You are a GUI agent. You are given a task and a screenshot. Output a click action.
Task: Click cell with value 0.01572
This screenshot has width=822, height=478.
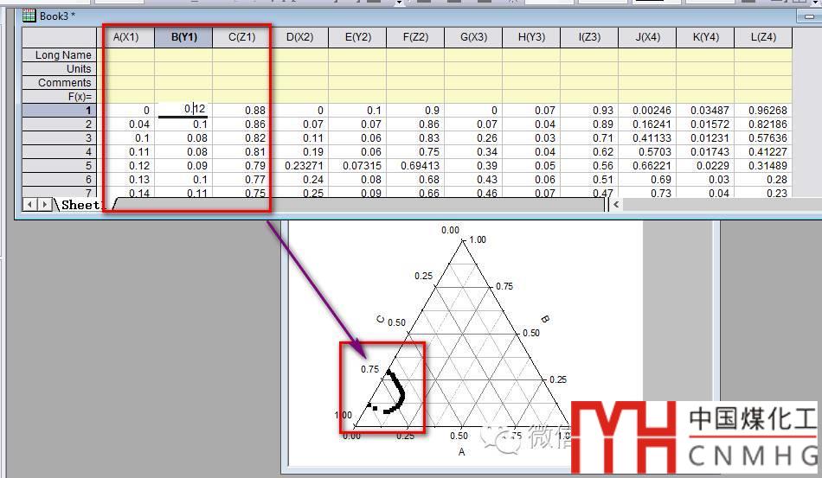705,124
